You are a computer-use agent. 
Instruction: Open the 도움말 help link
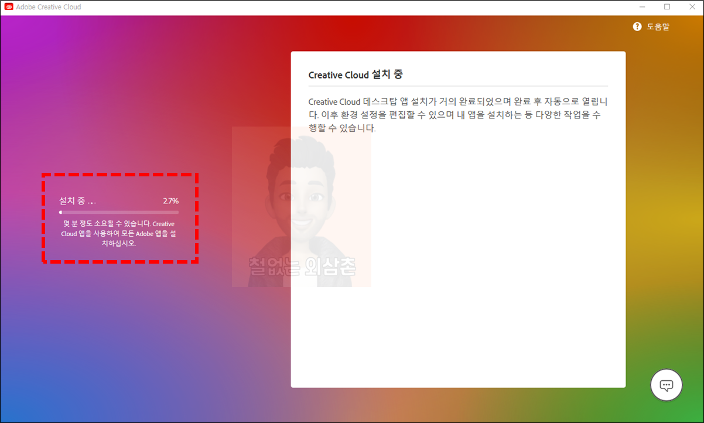coord(658,27)
